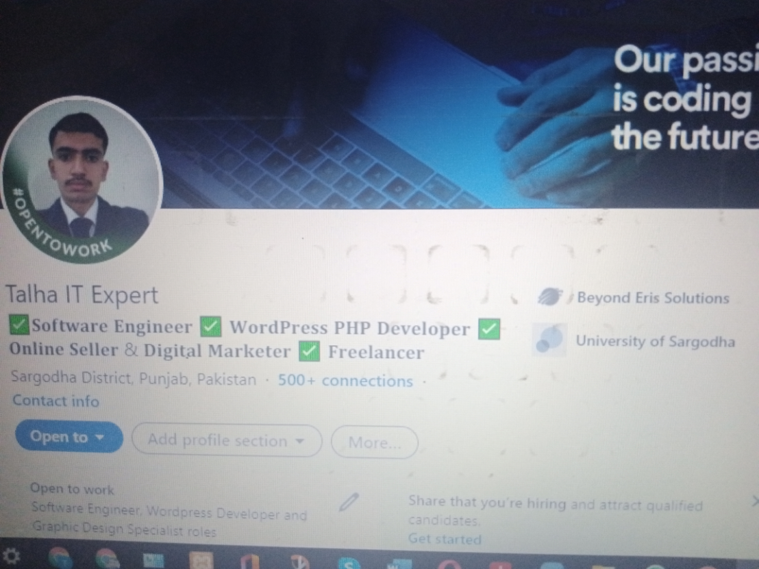Click the #OPENTOWORK profile photo

pyautogui.click(x=82, y=180)
